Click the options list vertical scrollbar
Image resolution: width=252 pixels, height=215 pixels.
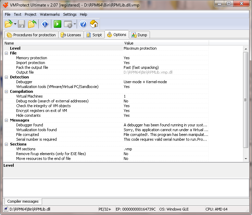[x=245, y=100]
